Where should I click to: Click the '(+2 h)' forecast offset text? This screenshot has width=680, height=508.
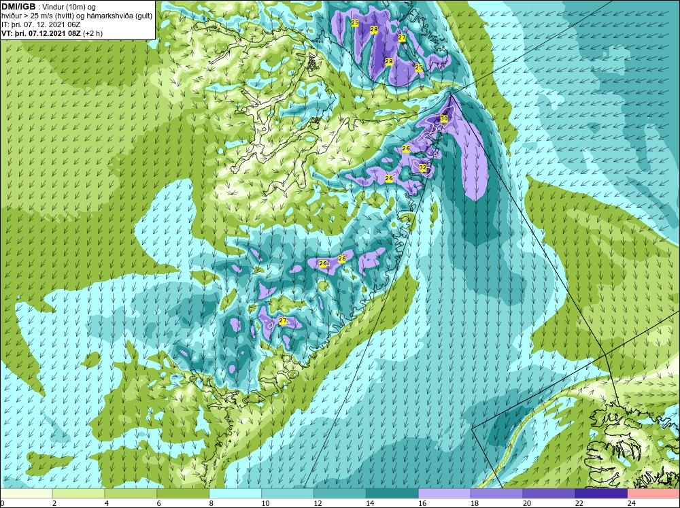pos(92,33)
